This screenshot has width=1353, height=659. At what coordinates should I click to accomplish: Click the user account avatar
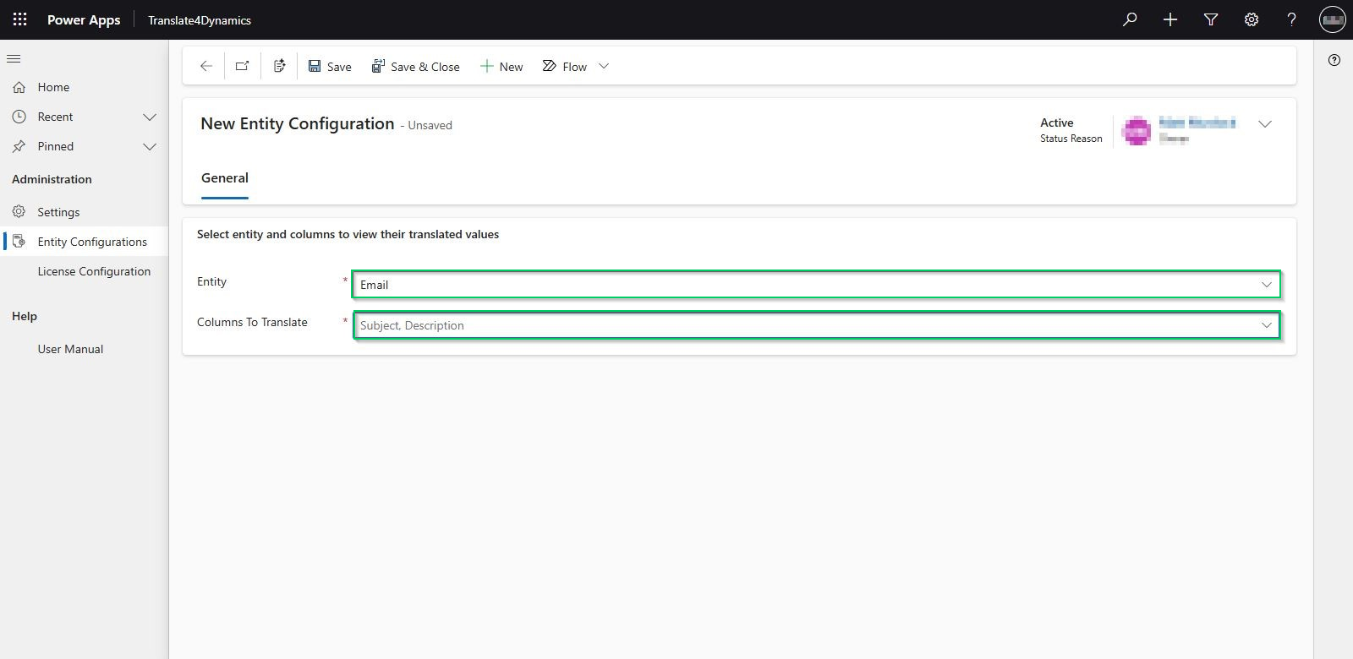point(1333,19)
